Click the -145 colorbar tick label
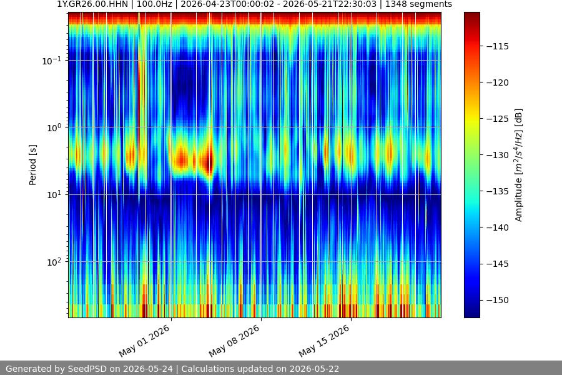562x375 pixels. tap(498, 264)
